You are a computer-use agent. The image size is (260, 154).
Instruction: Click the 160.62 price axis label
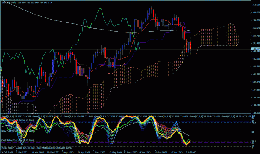click(x=256, y=12)
